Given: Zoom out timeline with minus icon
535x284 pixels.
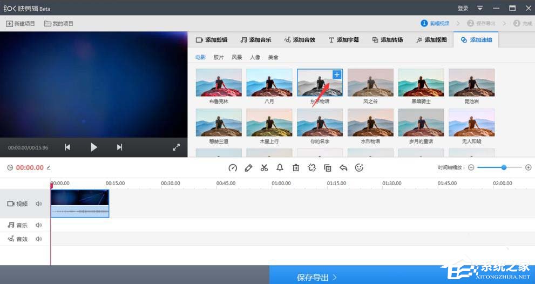Looking at the screenshot, I should click(471, 167).
